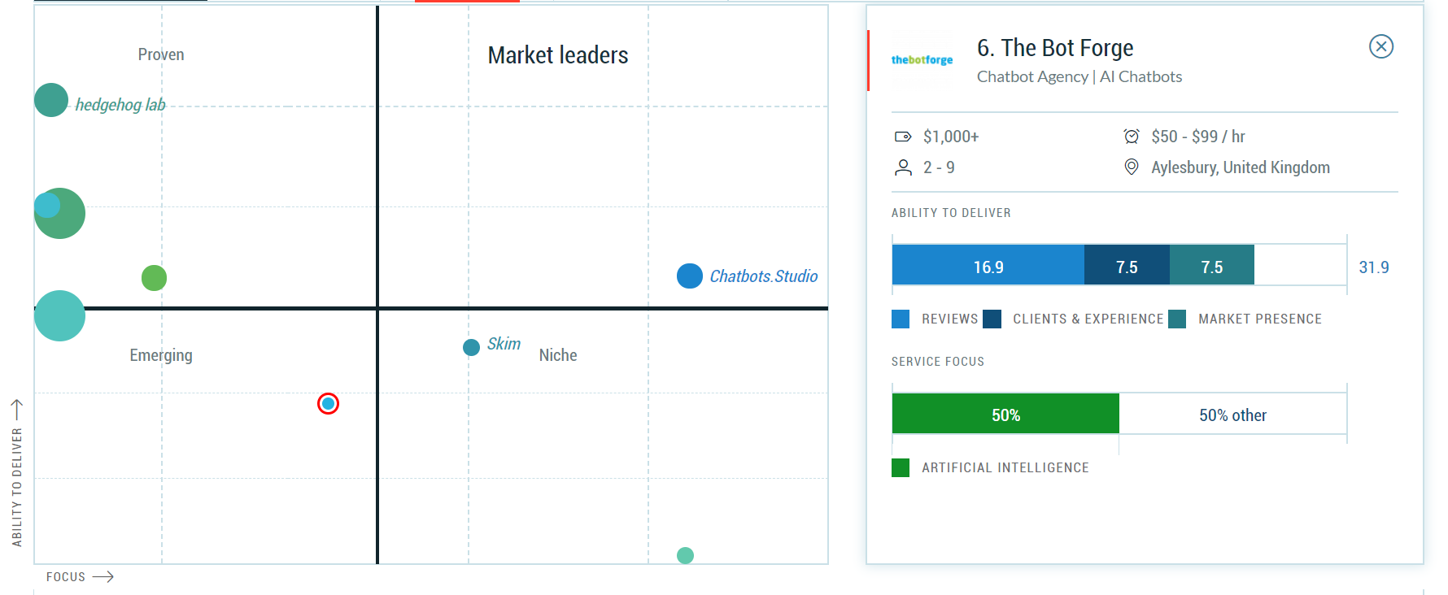Open the 6. The Bot Forge title
This screenshot has width=1448, height=595.
coord(1055,48)
